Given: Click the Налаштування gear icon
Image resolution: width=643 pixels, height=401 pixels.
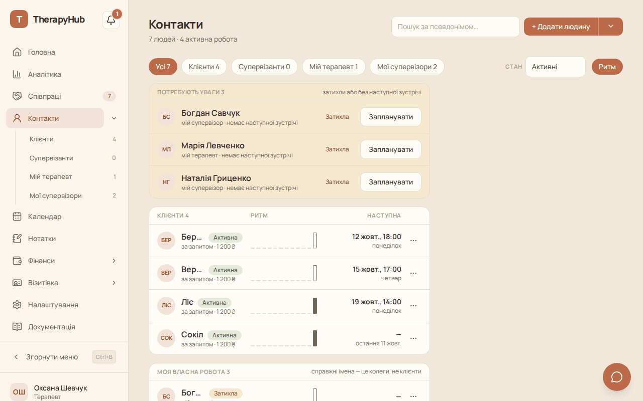Looking at the screenshot, I should 17,305.
